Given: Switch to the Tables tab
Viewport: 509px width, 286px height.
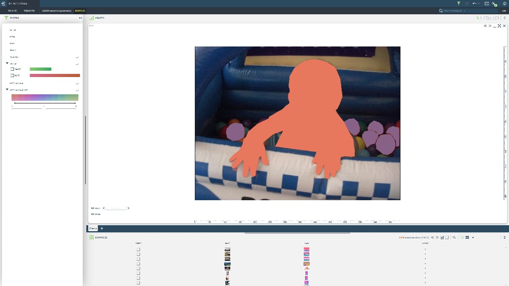Looking at the screenshot, I should [29, 11].
